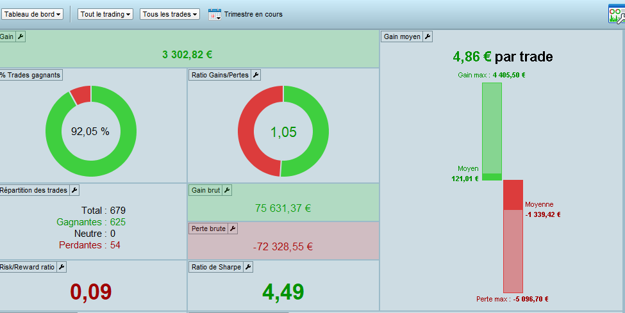Click the Risk/Reward ratio label
The width and height of the screenshot is (625, 313).
pyautogui.click(x=28, y=267)
